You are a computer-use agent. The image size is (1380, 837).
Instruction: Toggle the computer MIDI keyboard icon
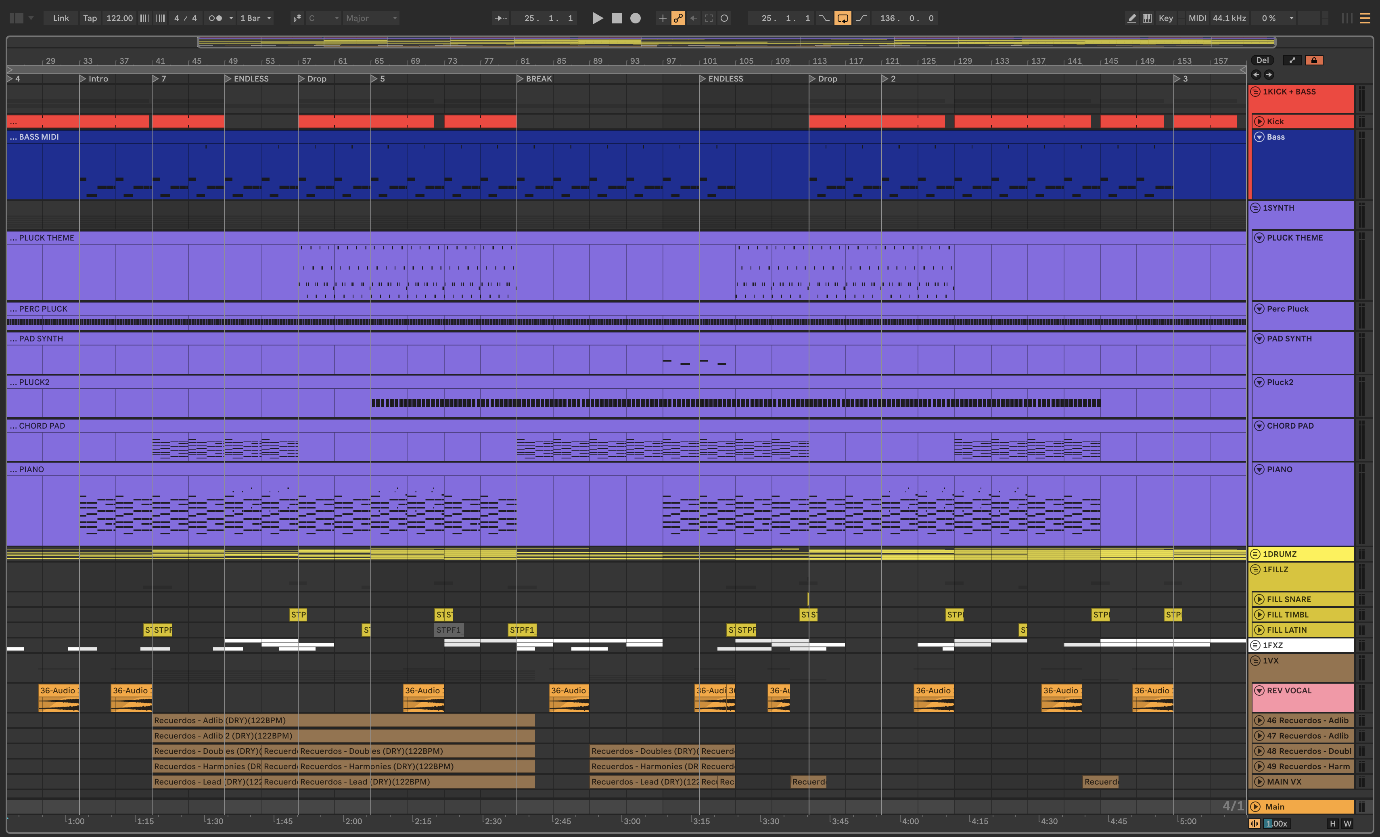pos(1147,18)
